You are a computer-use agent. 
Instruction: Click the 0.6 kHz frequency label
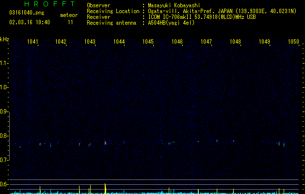pyautogui.click(x=4, y=184)
